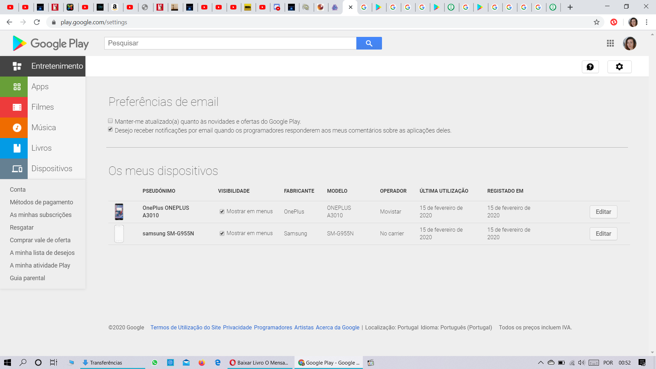Click the Help question mark icon
Viewport: 656px width, 369px height.
(591, 67)
